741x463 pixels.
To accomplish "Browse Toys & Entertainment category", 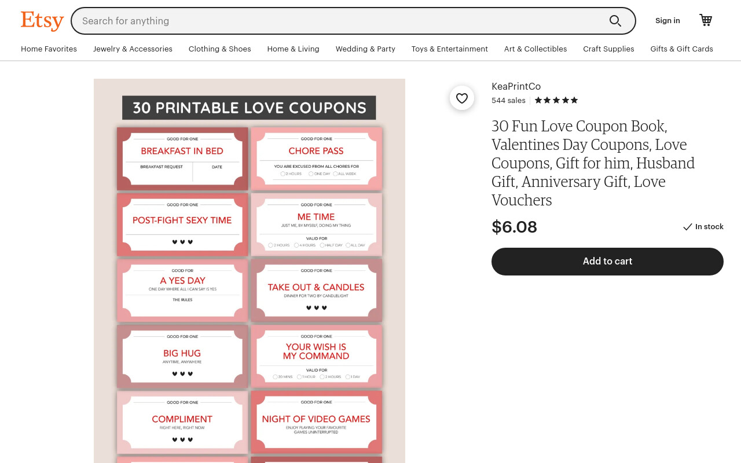I will point(450,49).
